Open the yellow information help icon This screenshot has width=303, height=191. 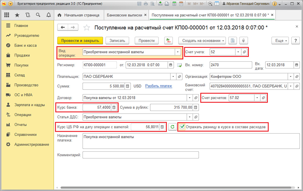coord(275,4)
